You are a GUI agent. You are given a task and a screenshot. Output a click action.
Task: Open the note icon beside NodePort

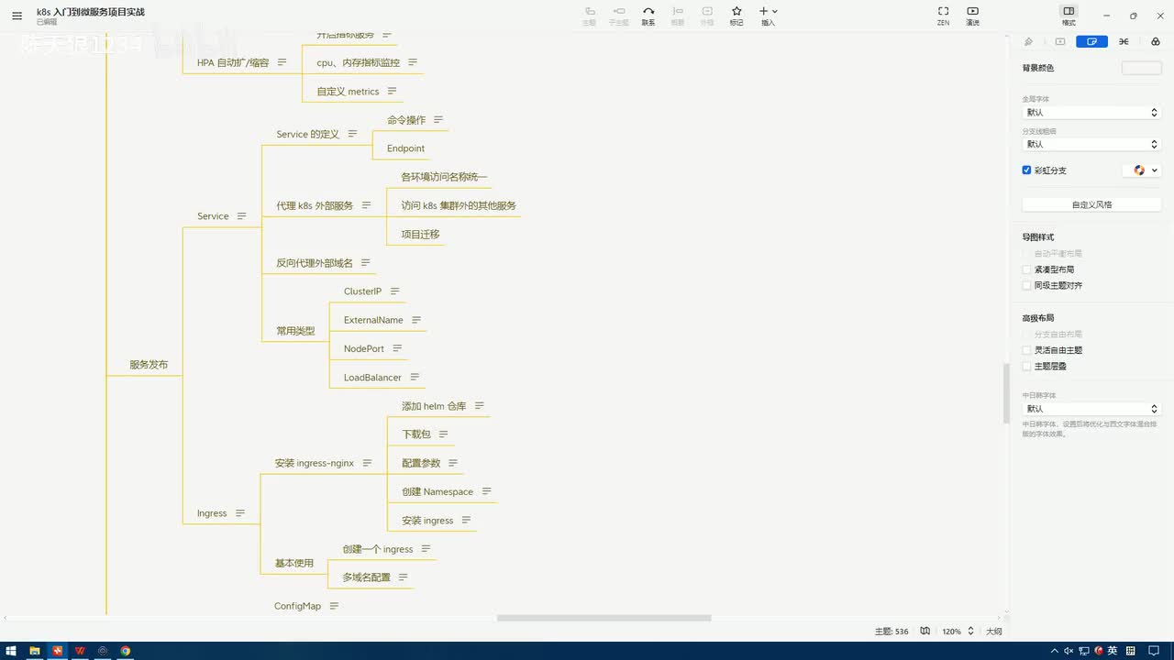coord(397,348)
